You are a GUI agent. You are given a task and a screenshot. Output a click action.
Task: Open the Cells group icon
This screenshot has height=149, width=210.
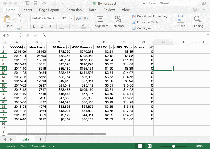(x=180, y=19)
